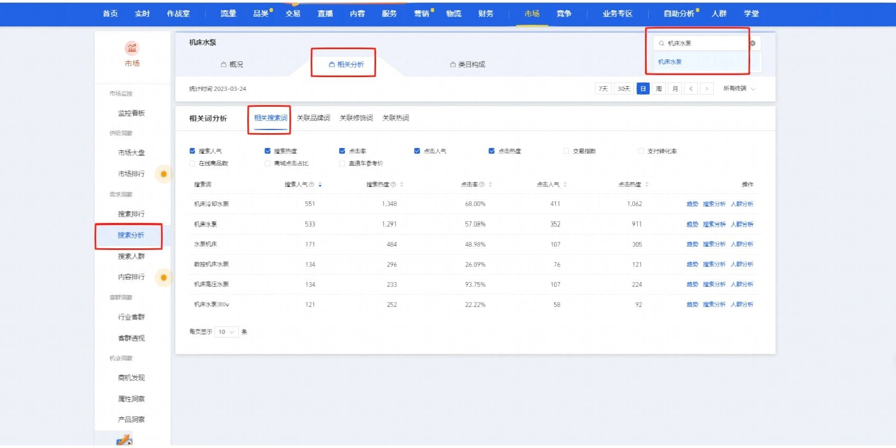Viewport: 896px width, 448px height.
Task: Click the search magnifier icon in the search box
Action: 661,43
